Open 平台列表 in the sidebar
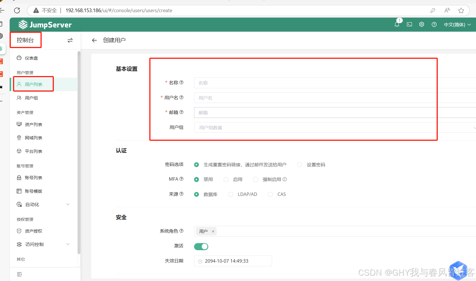This screenshot has width=476, height=281. (33, 151)
